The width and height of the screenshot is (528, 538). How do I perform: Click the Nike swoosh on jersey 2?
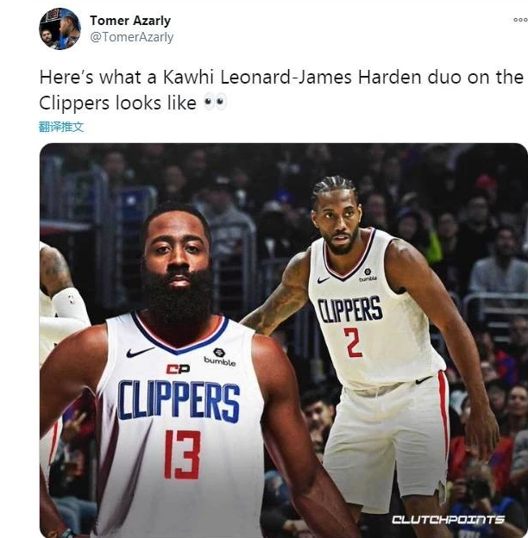tap(323, 280)
